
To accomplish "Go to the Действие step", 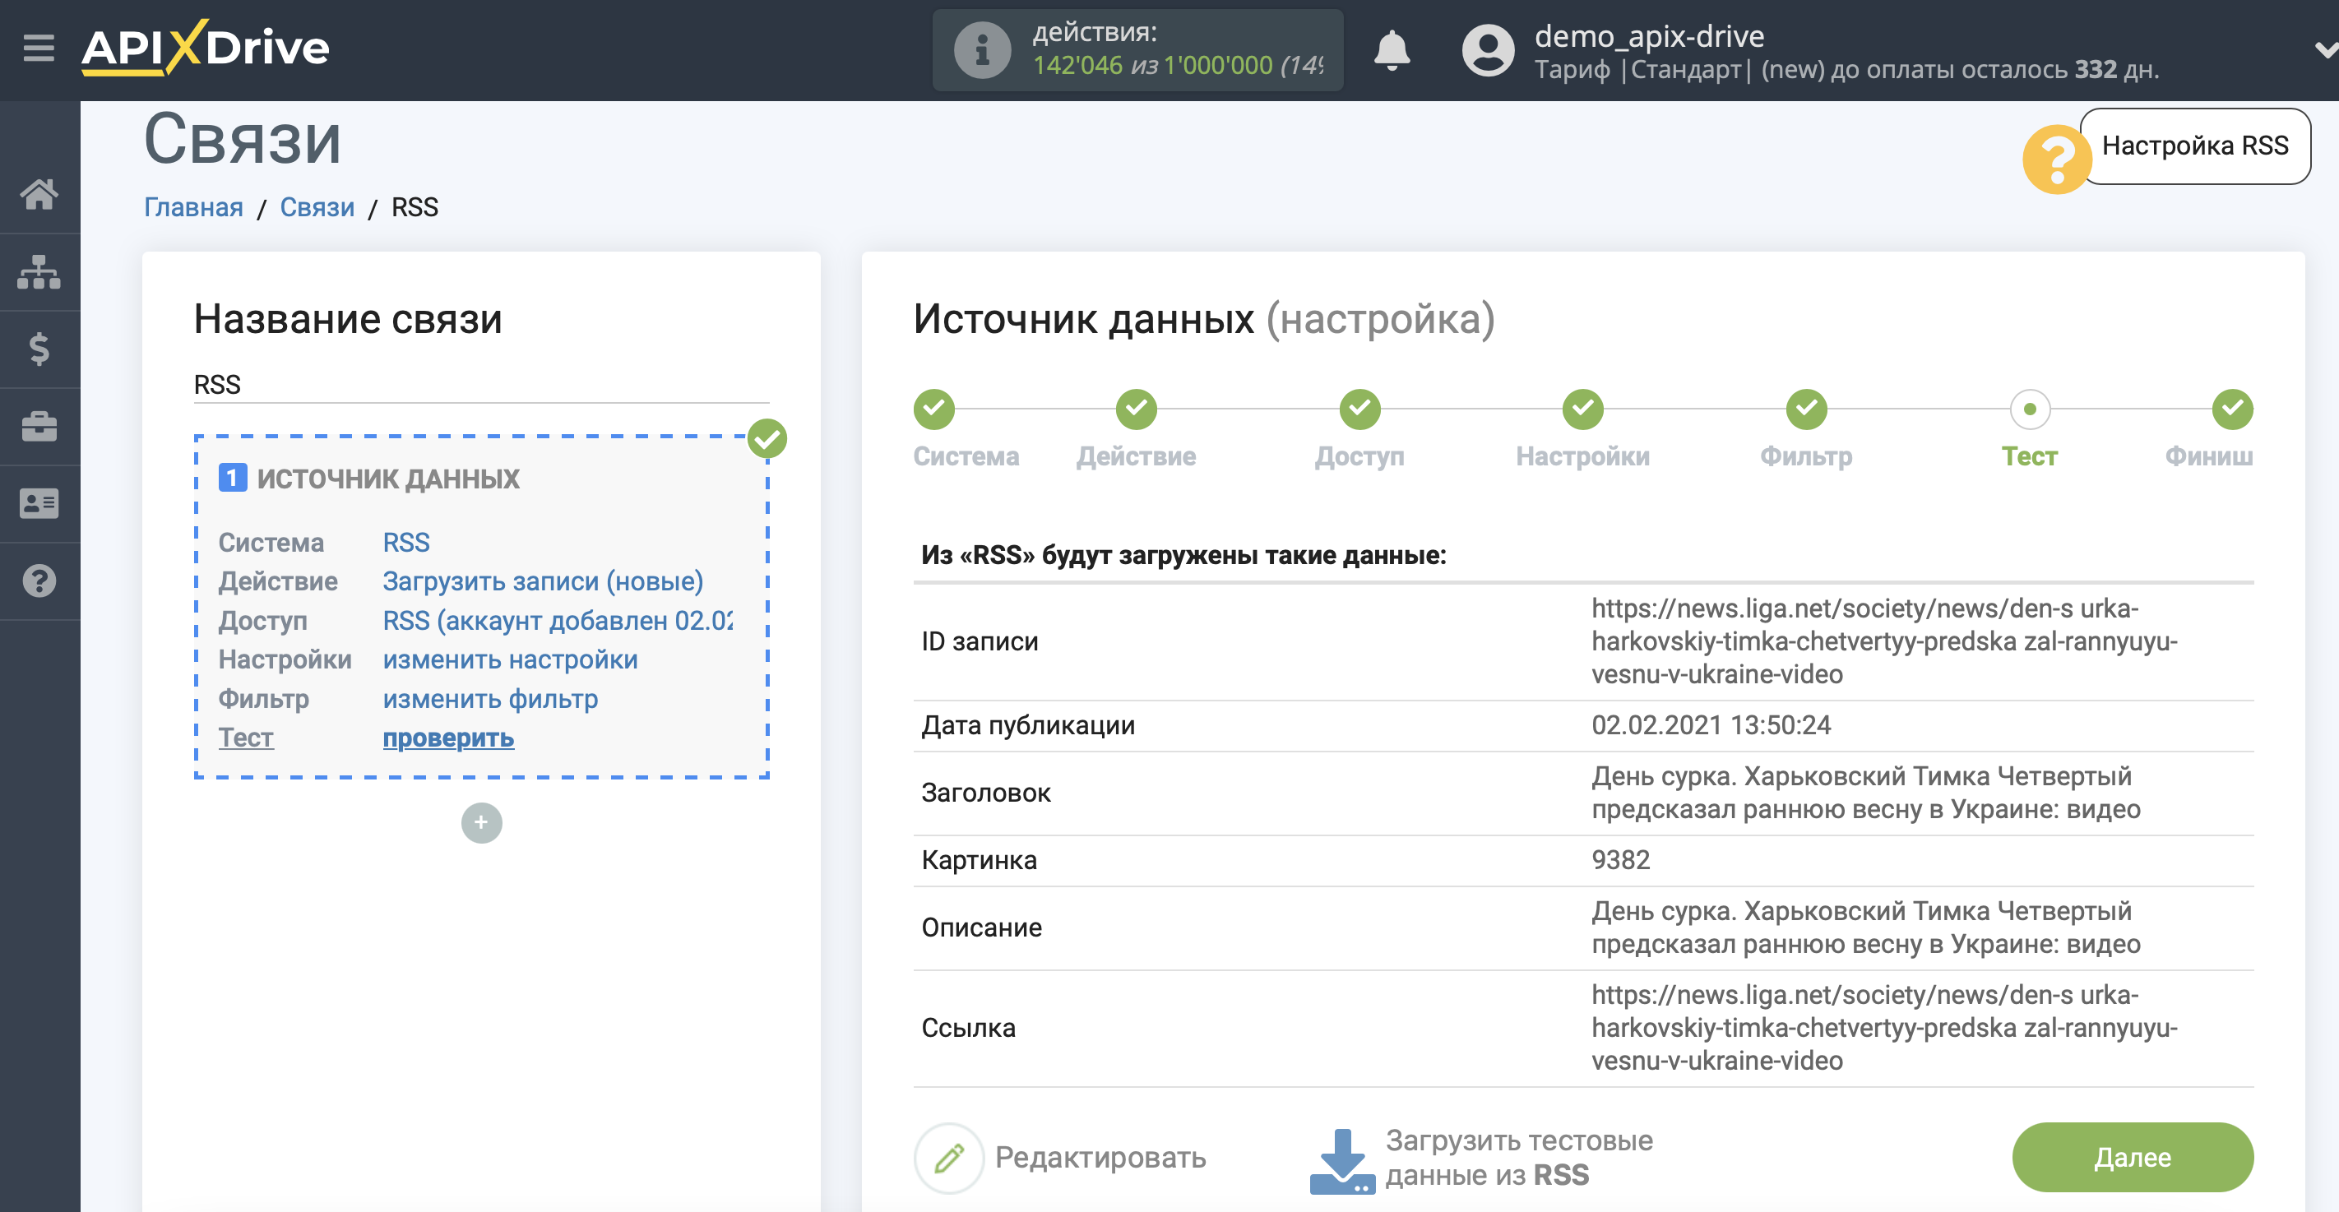I will click(1136, 409).
